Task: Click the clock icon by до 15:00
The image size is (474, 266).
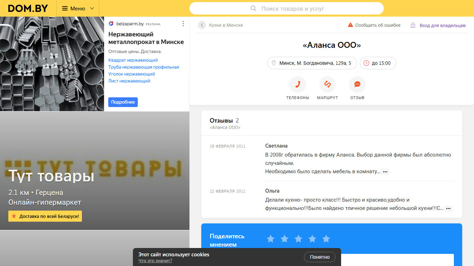Action: tap(366, 63)
